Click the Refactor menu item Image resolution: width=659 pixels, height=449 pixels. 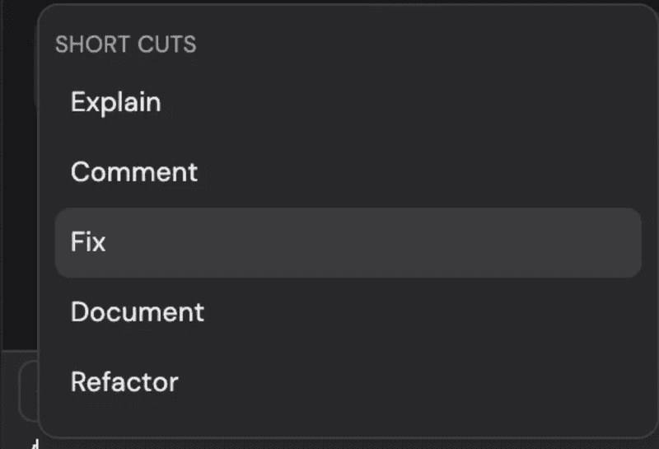click(x=124, y=382)
